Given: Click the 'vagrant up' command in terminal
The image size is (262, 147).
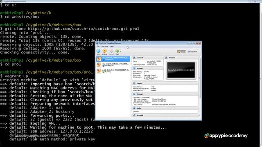Looking at the screenshot, I should coord(14,76).
